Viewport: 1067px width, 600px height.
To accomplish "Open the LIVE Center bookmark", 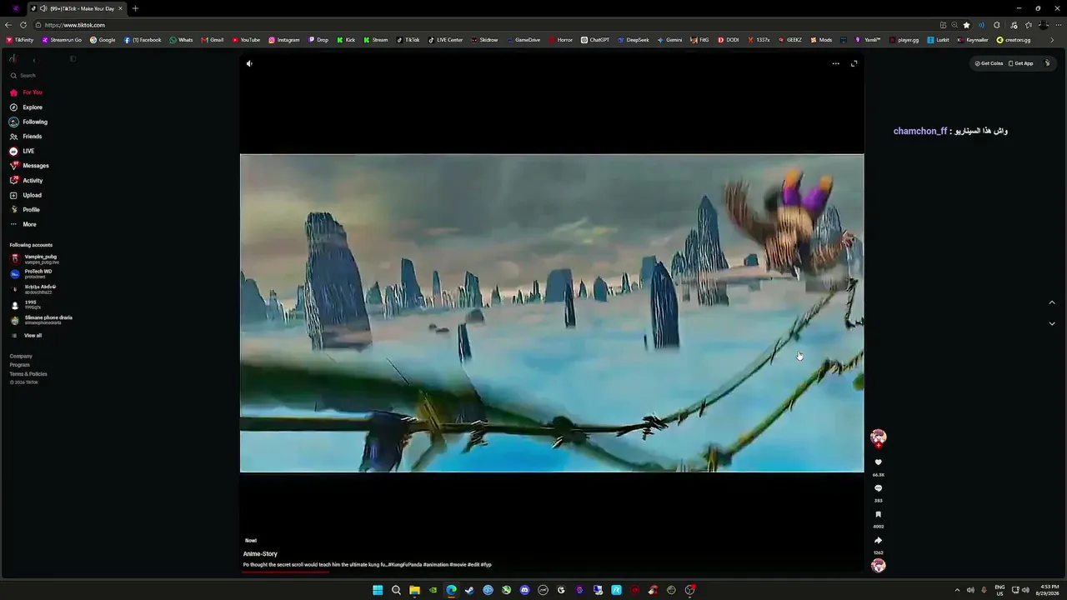I will (445, 40).
